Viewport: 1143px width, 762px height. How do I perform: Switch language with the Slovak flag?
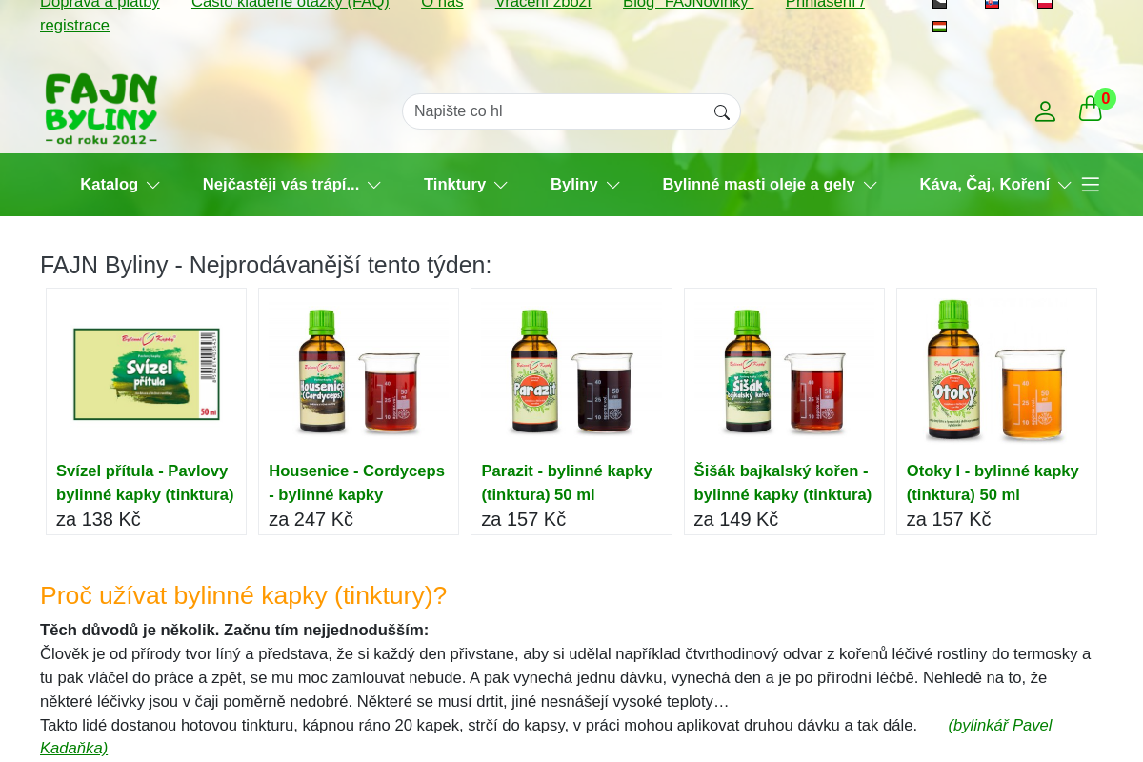pos(992,4)
